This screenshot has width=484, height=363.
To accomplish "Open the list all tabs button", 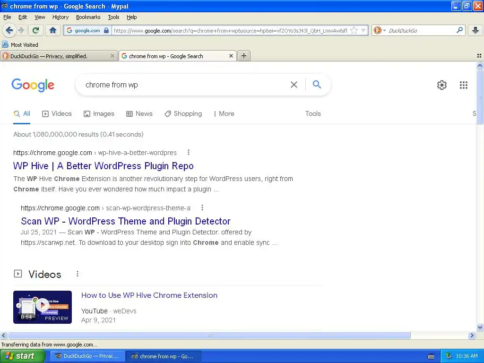I will [x=479, y=56].
